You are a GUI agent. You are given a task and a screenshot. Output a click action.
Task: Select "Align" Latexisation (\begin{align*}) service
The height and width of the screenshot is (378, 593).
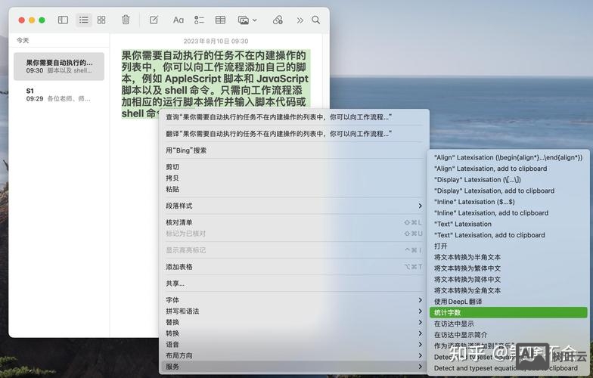508,157
